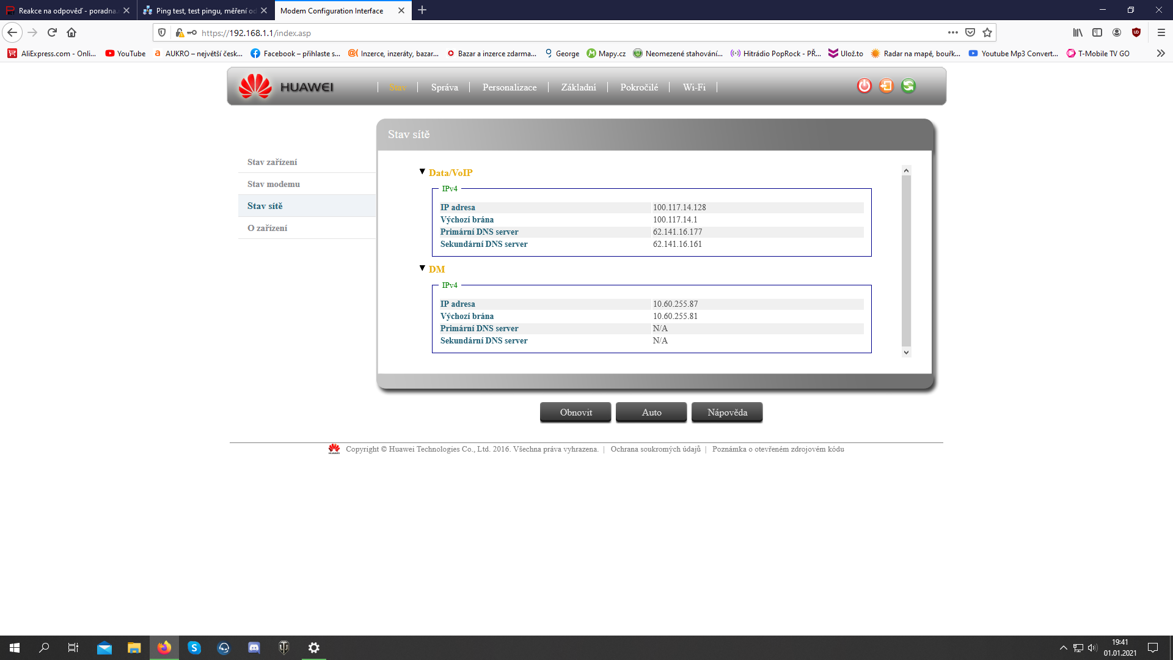Viewport: 1173px width, 660px height.
Task: Click the green refresh icon in header
Action: coord(908,86)
